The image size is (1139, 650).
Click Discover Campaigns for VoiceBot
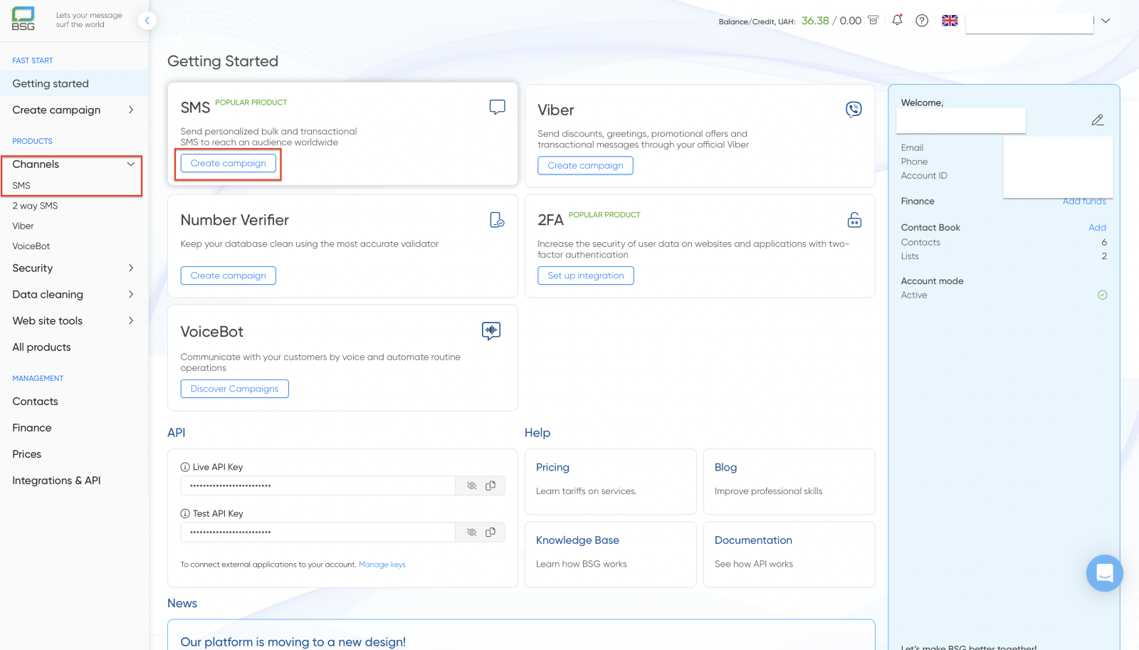point(234,389)
